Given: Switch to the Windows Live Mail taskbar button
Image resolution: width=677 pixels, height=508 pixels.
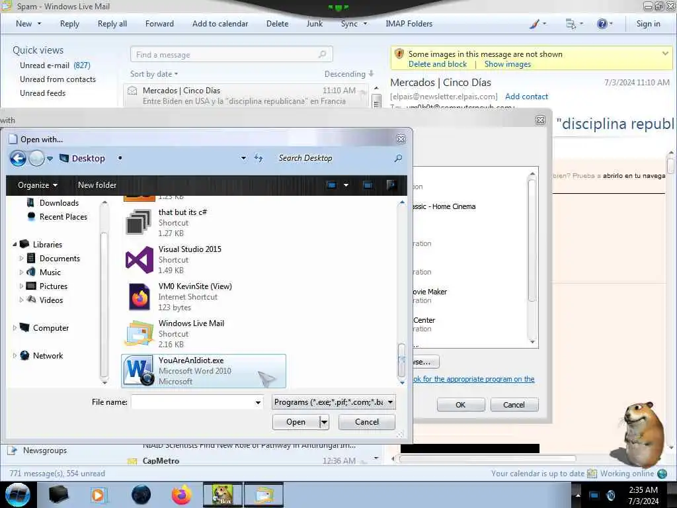Looking at the screenshot, I should click(x=264, y=495).
